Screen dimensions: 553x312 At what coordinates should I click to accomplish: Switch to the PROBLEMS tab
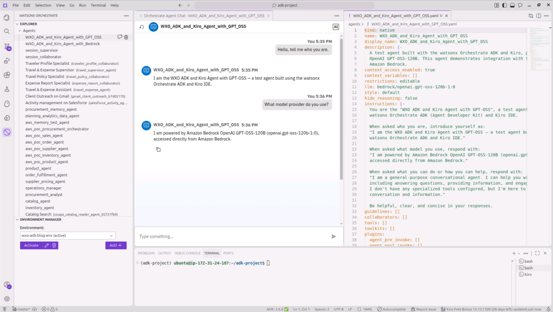(x=147, y=253)
